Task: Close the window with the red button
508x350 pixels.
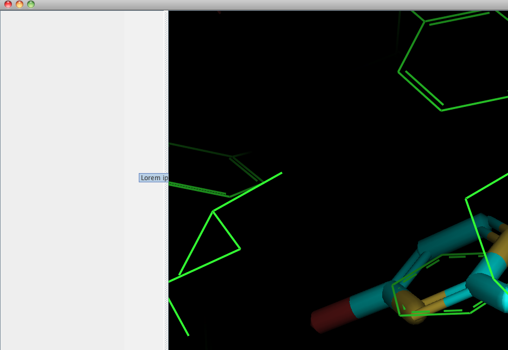Action: pos(8,4)
